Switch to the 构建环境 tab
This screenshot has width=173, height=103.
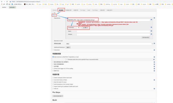pyautogui.click(x=76, y=10)
